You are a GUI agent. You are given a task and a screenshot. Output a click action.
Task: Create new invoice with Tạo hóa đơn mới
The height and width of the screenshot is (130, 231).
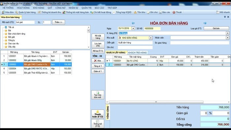coord(98,95)
